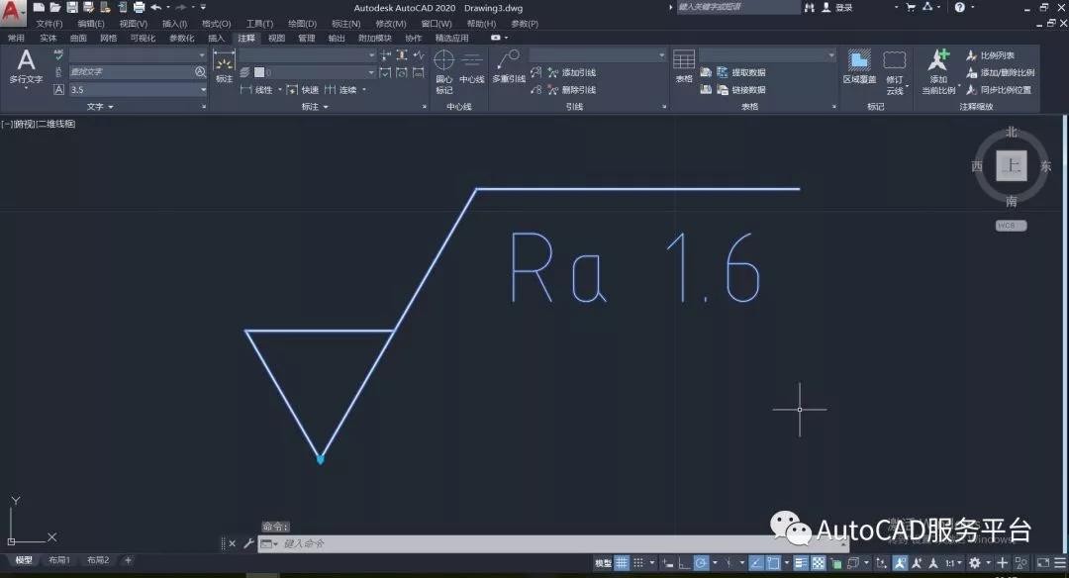Toggle ortho mode in status bar

685,562
